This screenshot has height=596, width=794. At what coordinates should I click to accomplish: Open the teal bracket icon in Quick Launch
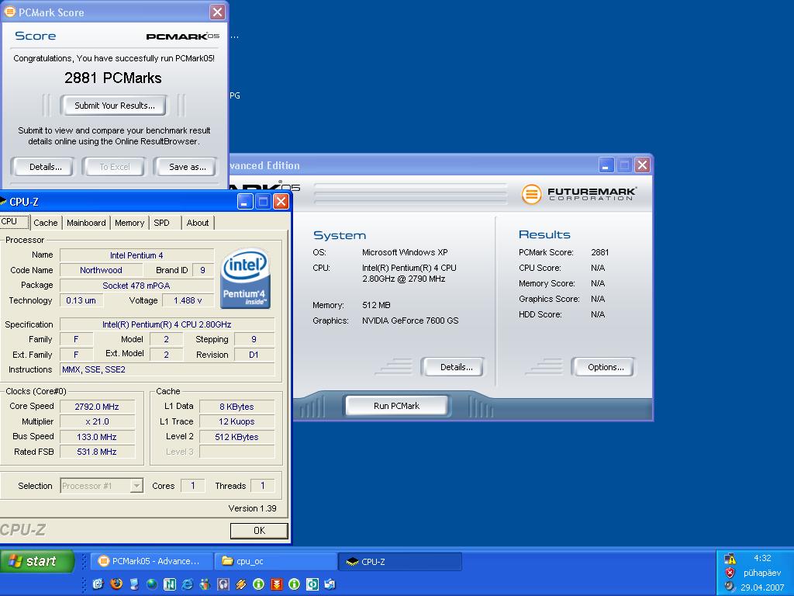(x=312, y=584)
